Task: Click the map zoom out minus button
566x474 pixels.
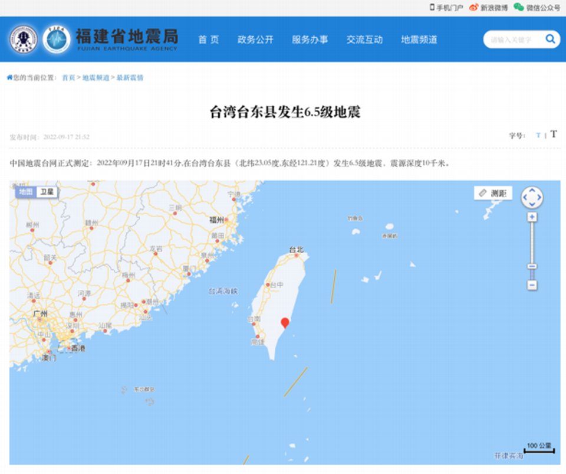Action: click(532, 285)
